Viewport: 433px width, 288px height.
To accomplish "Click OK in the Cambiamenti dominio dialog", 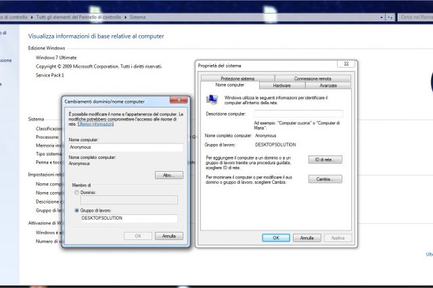I will click(138, 236).
